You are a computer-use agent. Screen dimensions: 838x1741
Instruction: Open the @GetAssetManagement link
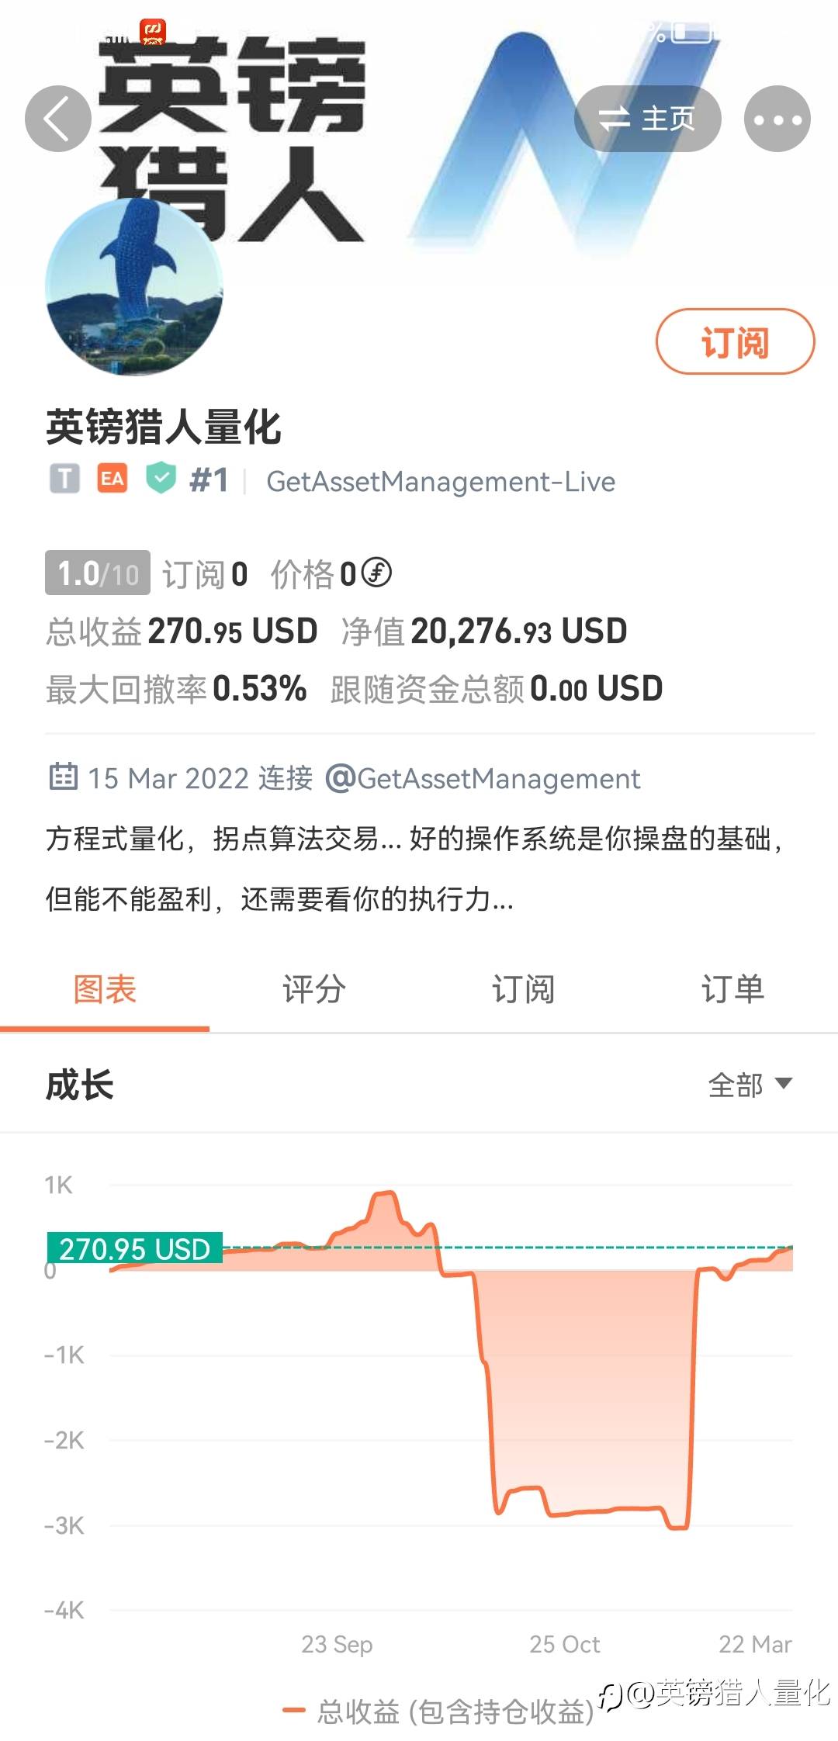(x=483, y=778)
